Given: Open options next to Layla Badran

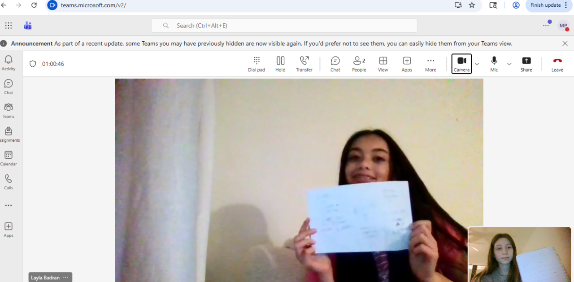Looking at the screenshot, I should click(x=65, y=278).
